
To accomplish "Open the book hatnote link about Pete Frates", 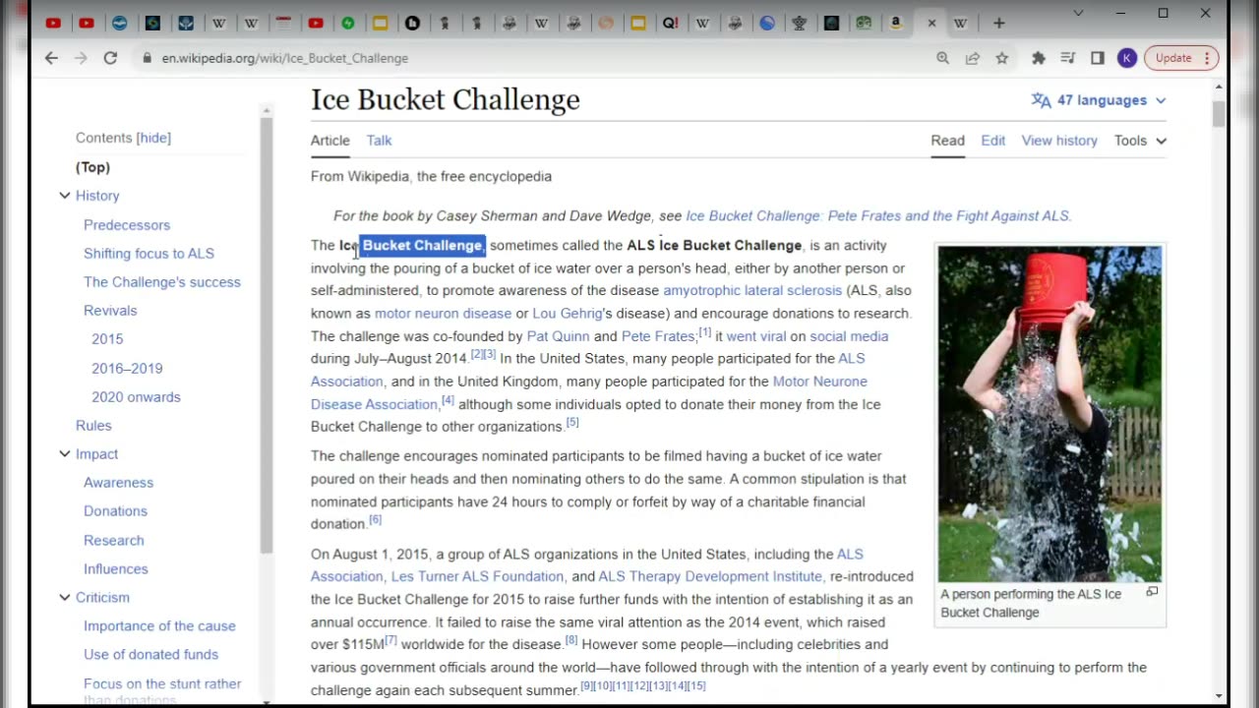I will click(x=877, y=216).
